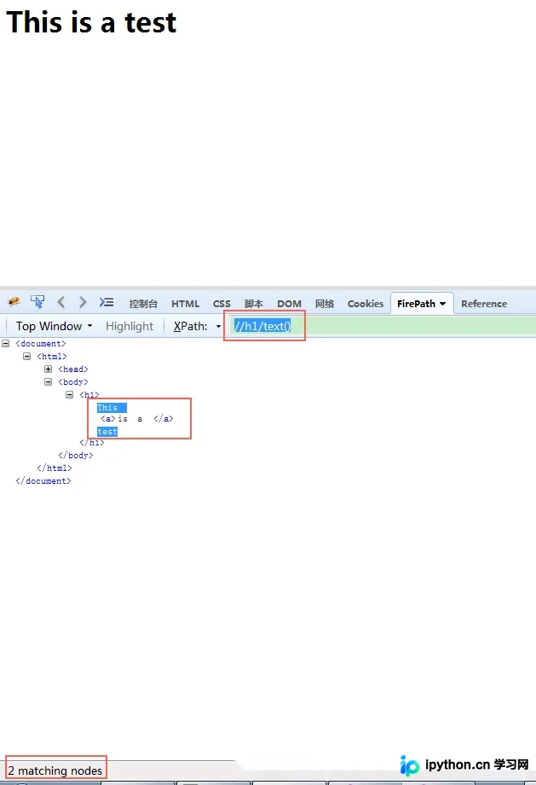Select the highlighted 'This' text node
The width and height of the screenshot is (536, 785).
pos(112,408)
